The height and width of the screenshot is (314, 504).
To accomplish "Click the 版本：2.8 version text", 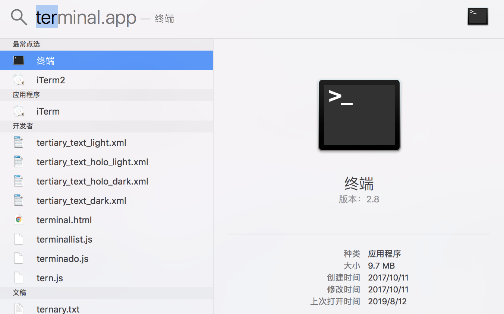I will coord(359,199).
